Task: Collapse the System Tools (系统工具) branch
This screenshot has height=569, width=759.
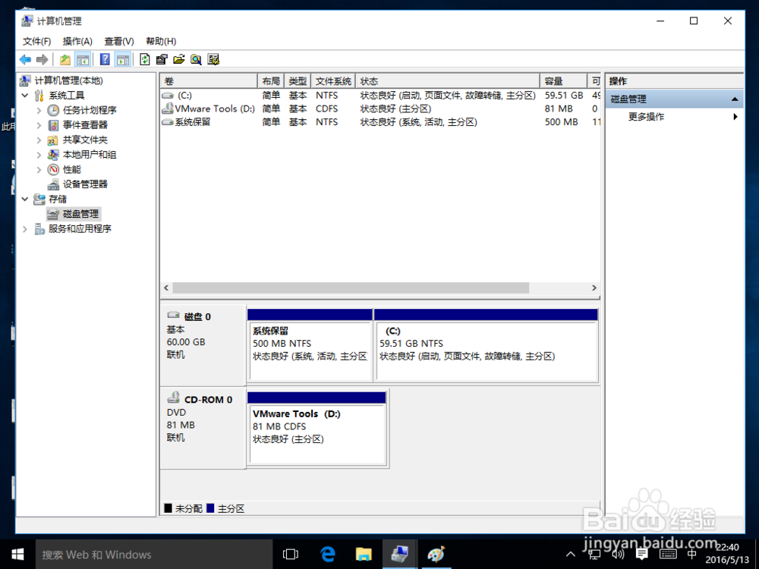Action: [x=25, y=96]
